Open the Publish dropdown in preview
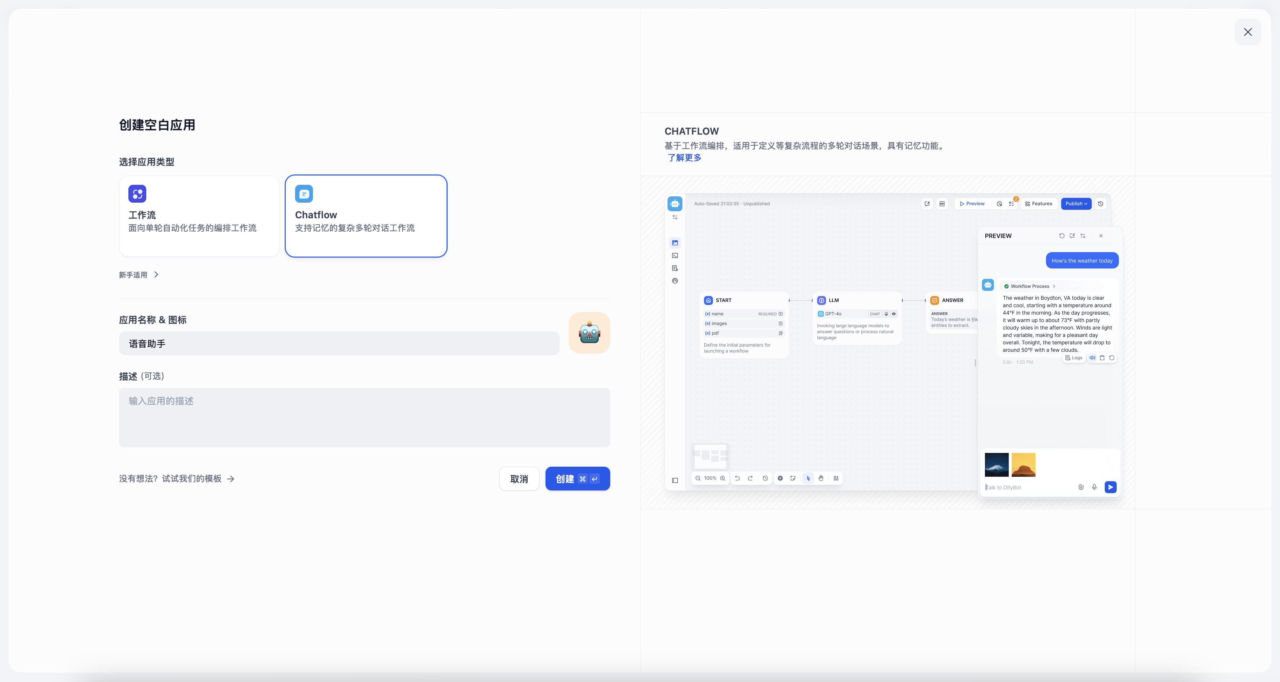The image size is (1280, 682). [x=1076, y=204]
